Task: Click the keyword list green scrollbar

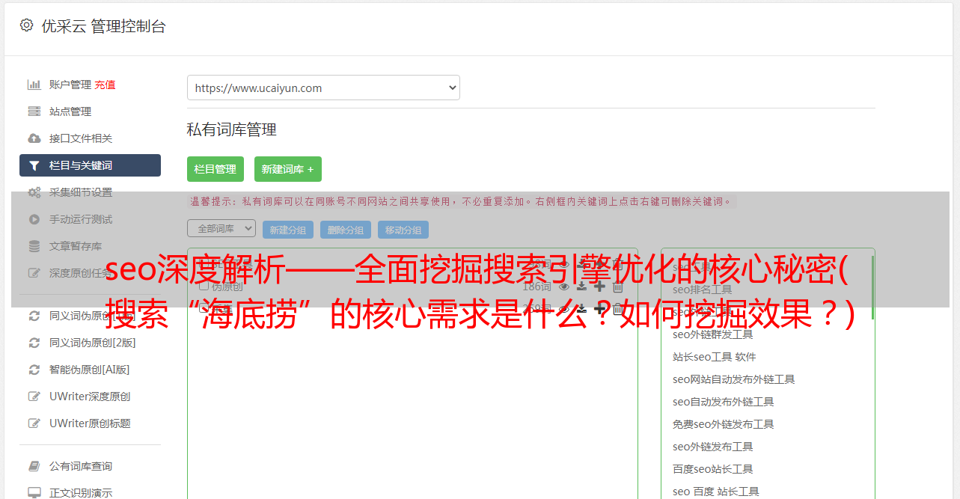Action: (872, 287)
